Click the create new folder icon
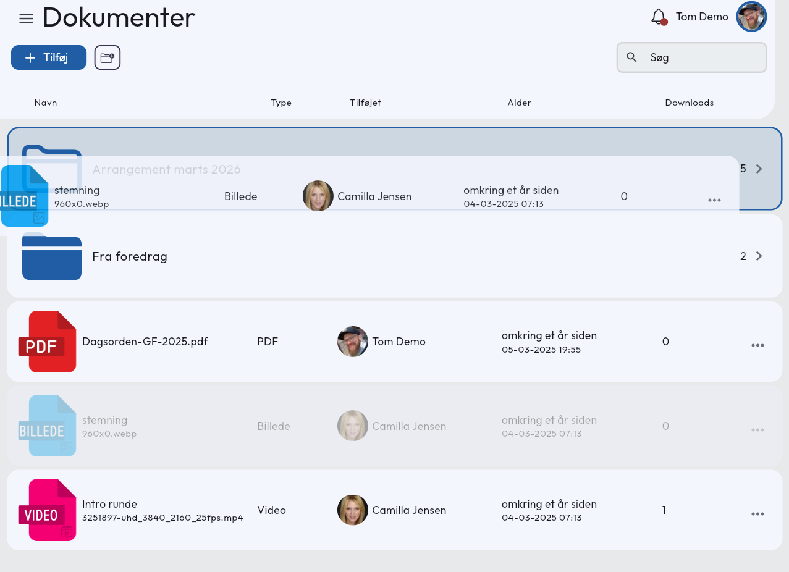789x572 pixels. [x=108, y=57]
